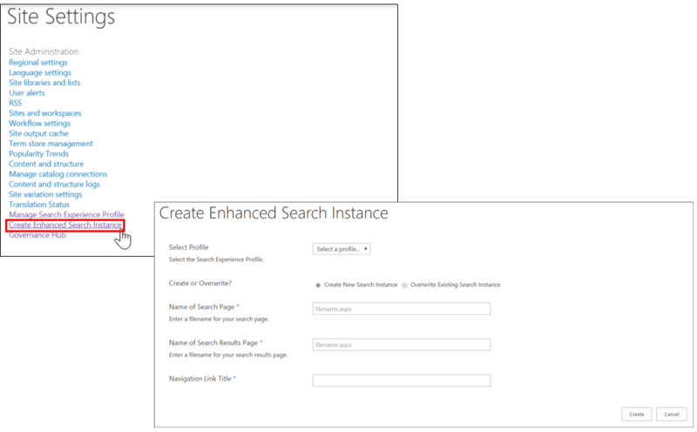This screenshot has width=697, height=432.
Task: Choose Overwrite Existing Search Instance option
Action: pos(404,285)
